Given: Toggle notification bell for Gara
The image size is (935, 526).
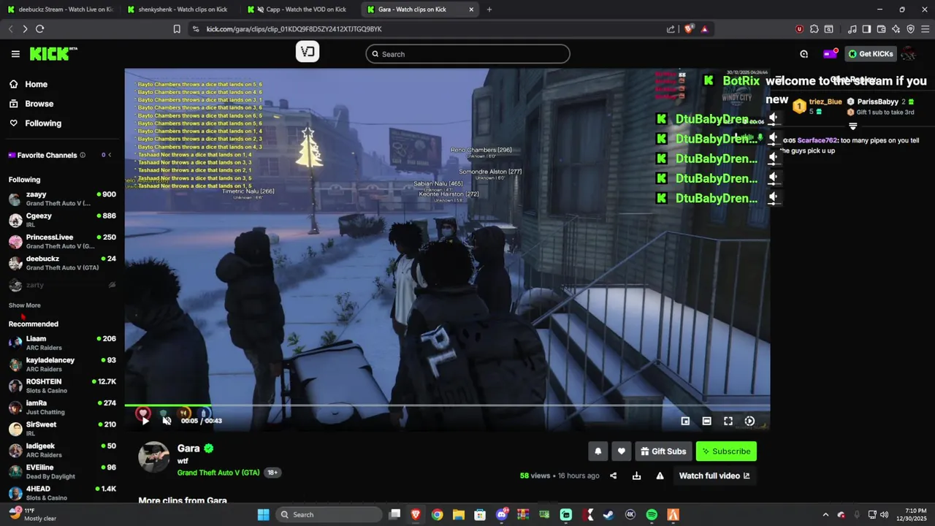Looking at the screenshot, I should coord(598,451).
